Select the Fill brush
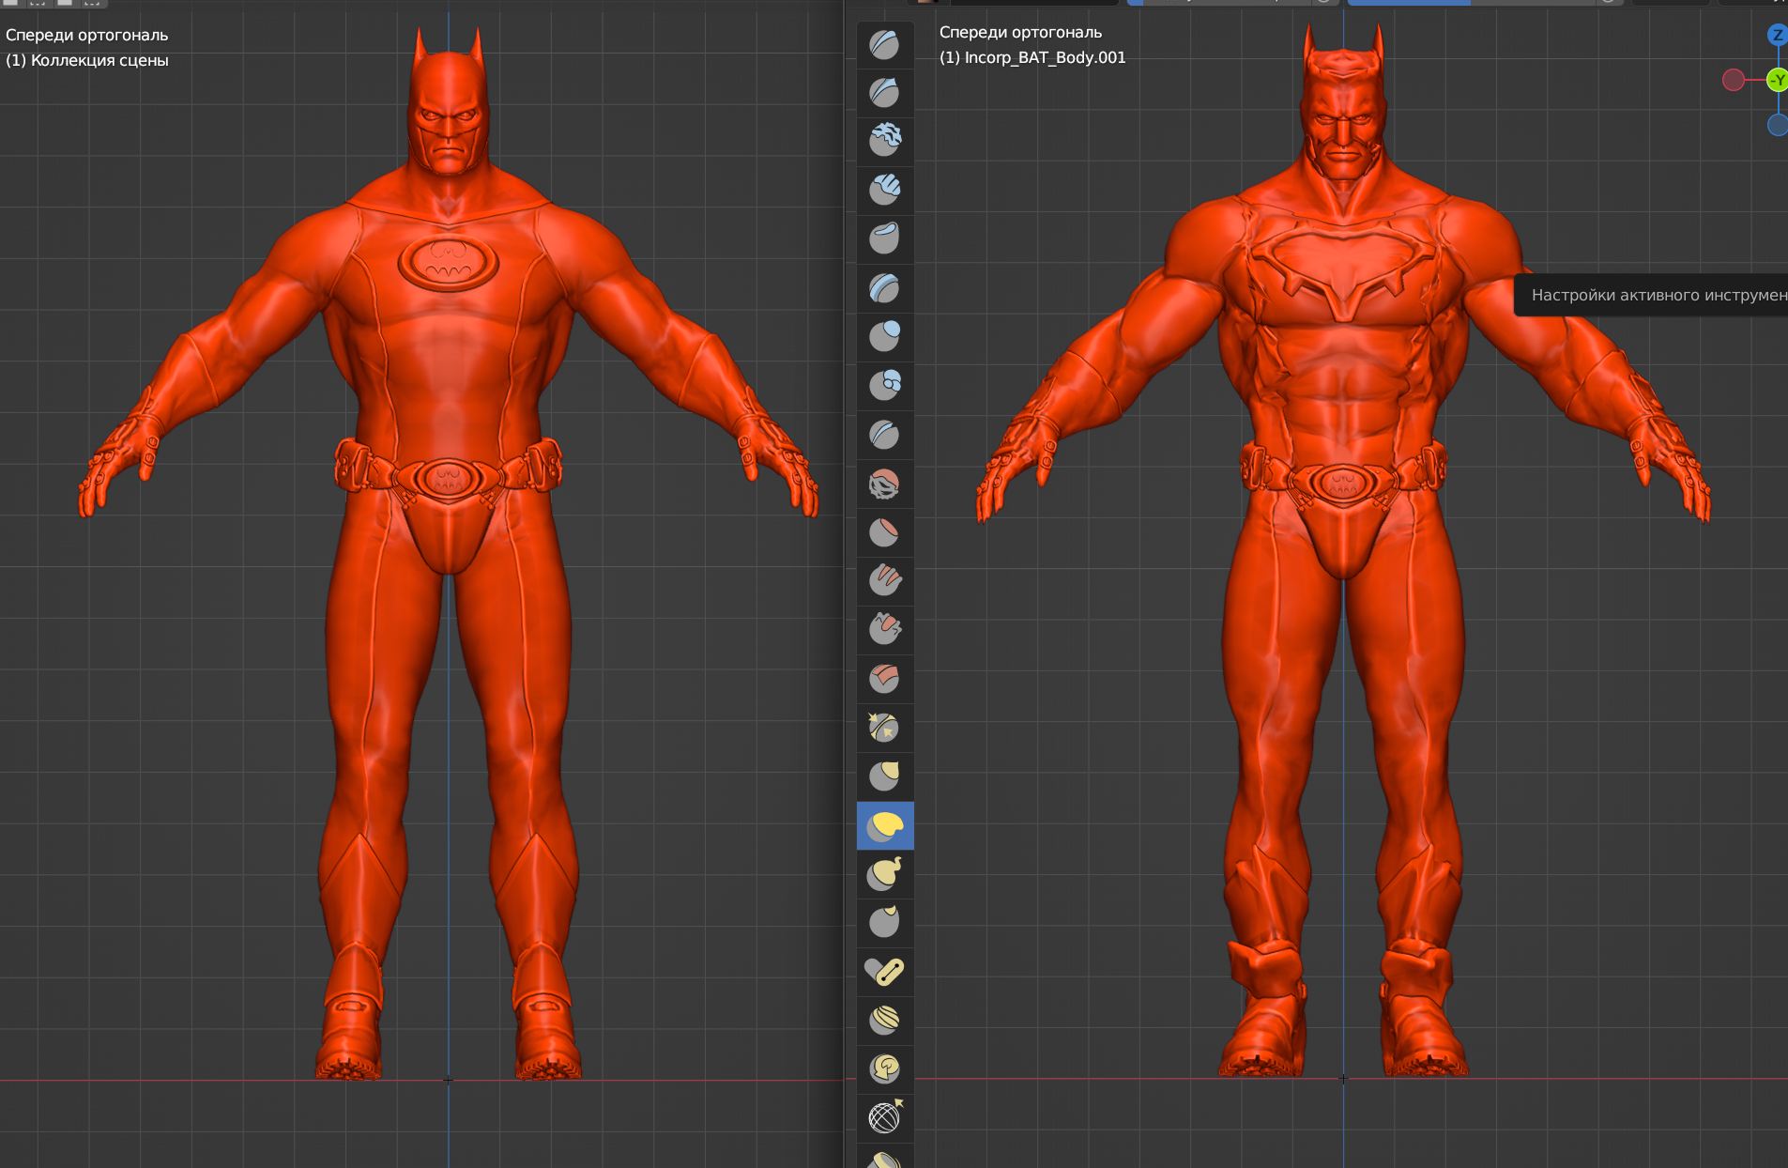Image resolution: width=1788 pixels, height=1168 pixels. (885, 581)
